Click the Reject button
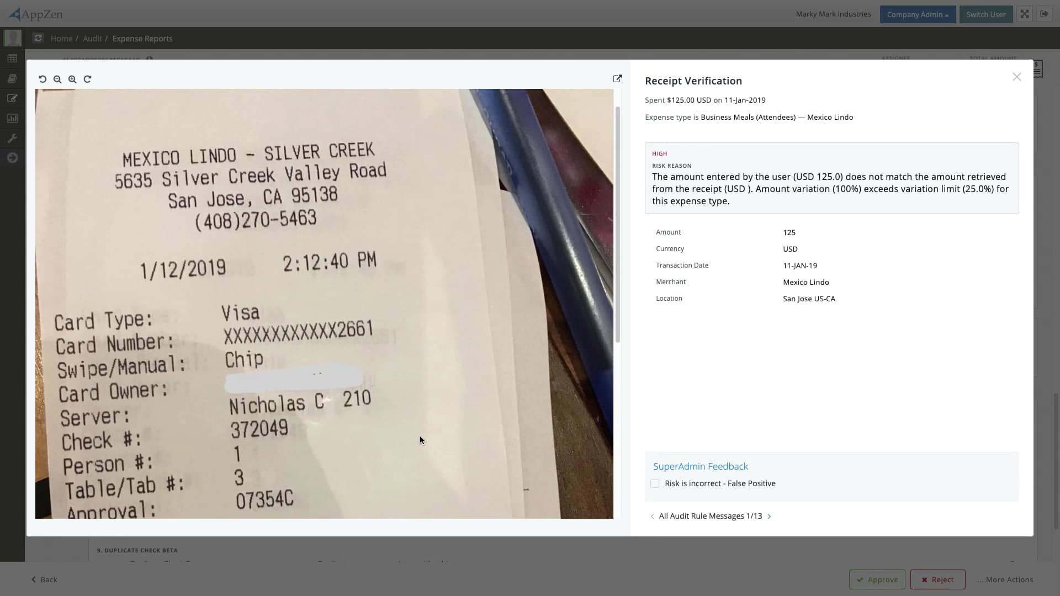This screenshot has width=1060, height=596. (937, 579)
